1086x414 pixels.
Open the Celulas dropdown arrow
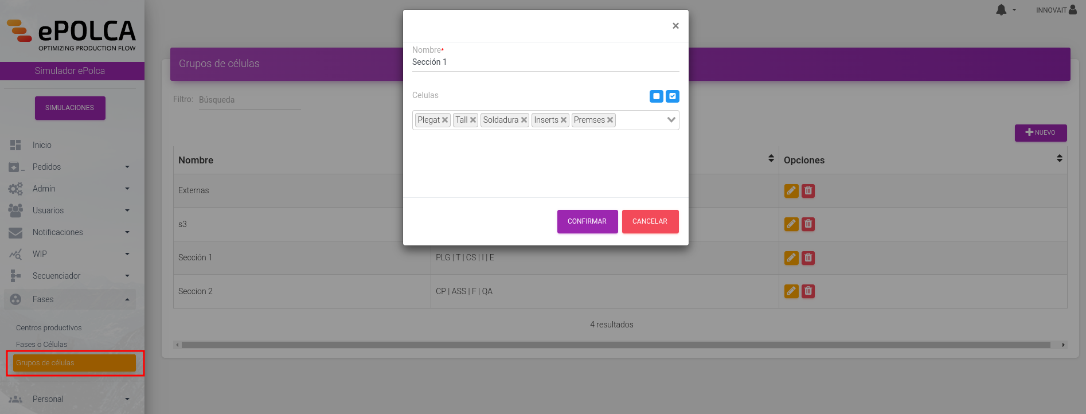coord(671,120)
